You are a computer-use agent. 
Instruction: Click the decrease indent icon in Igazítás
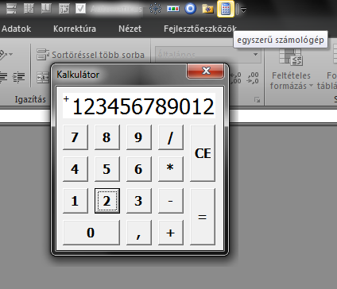[3, 77]
